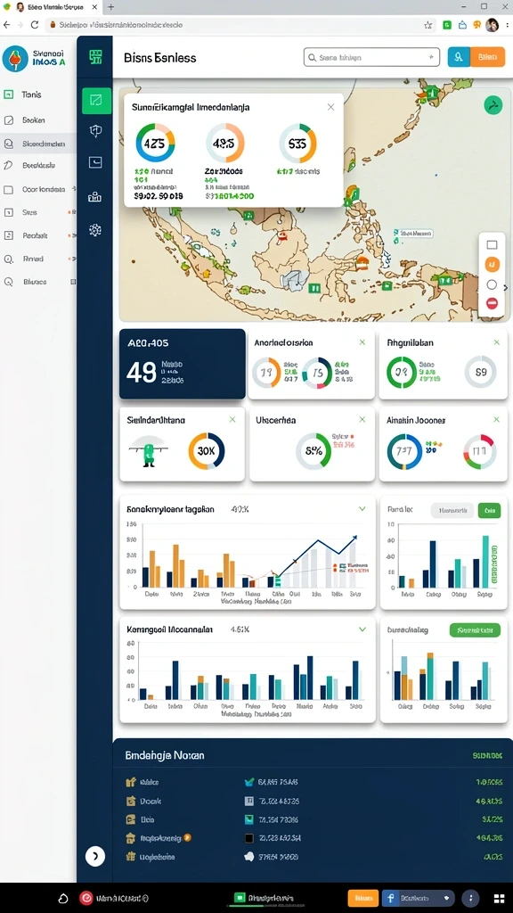The image size is (513, 913).
Task: Select the shield icon in dark sidebar
Action: [95, 131]
